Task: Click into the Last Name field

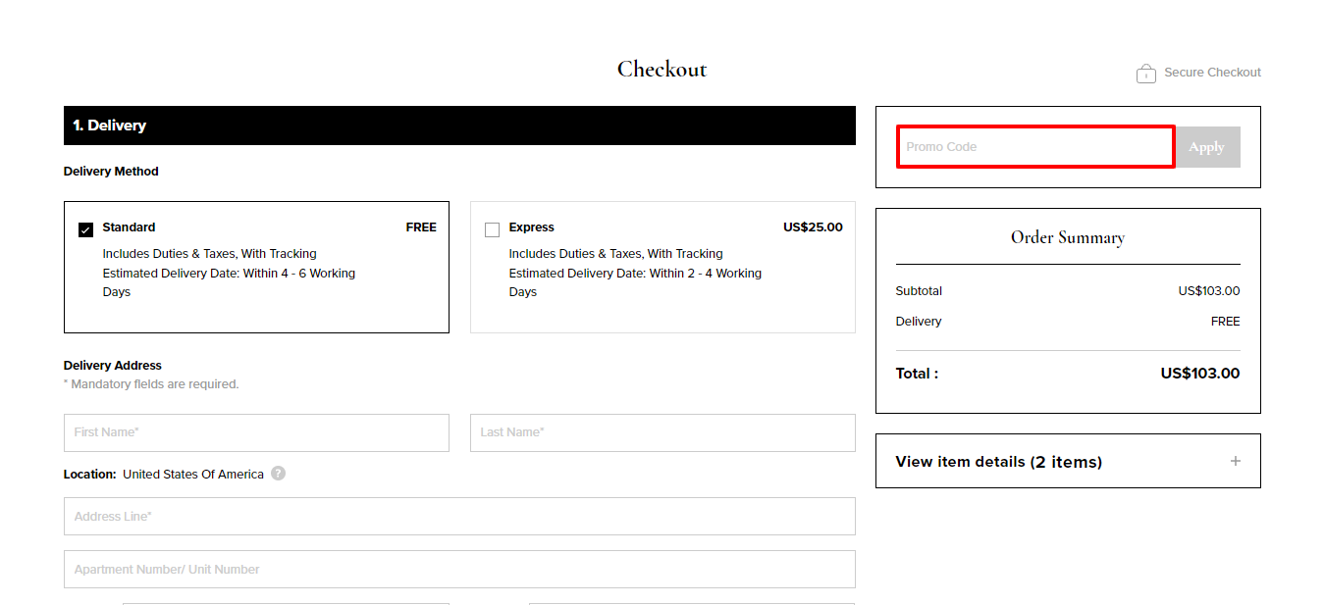Action: coord(662,432)
